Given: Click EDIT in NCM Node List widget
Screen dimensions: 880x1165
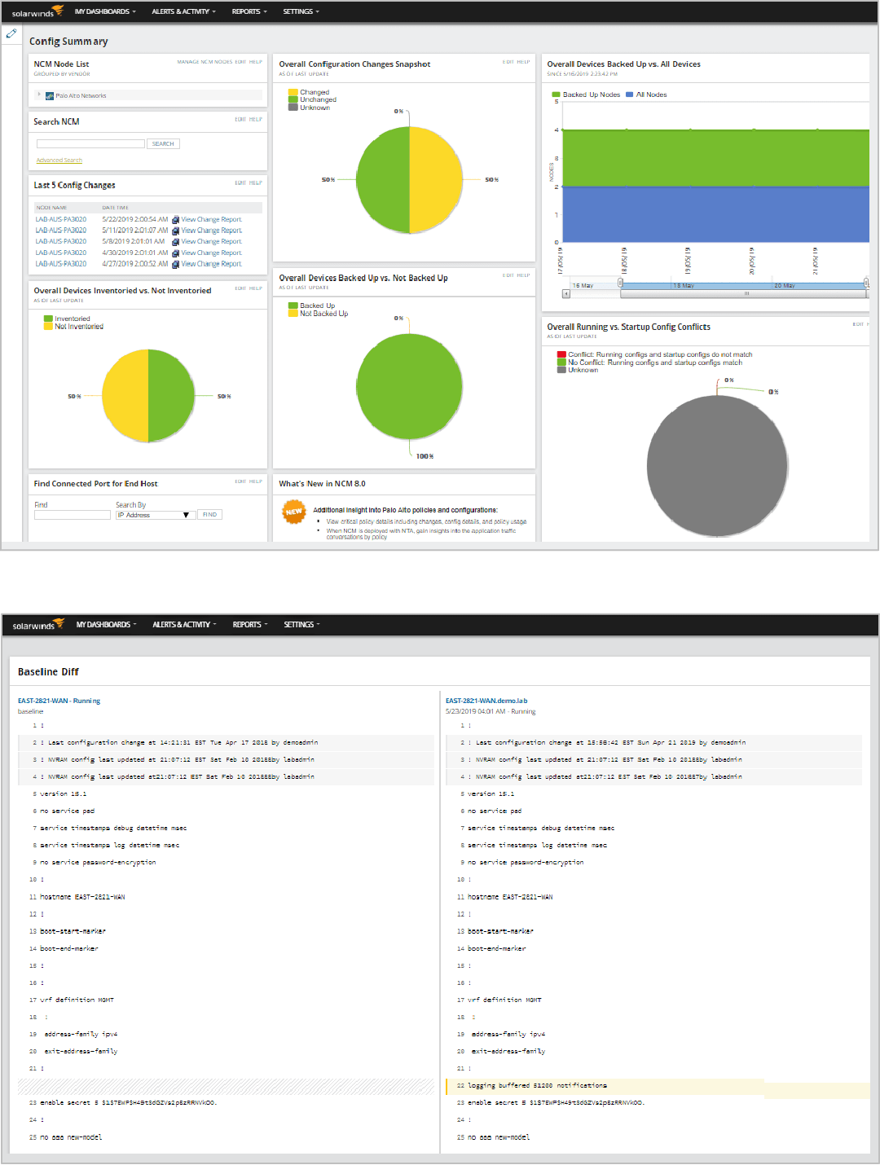Looking at the screenshot, I should coord(240,62).
